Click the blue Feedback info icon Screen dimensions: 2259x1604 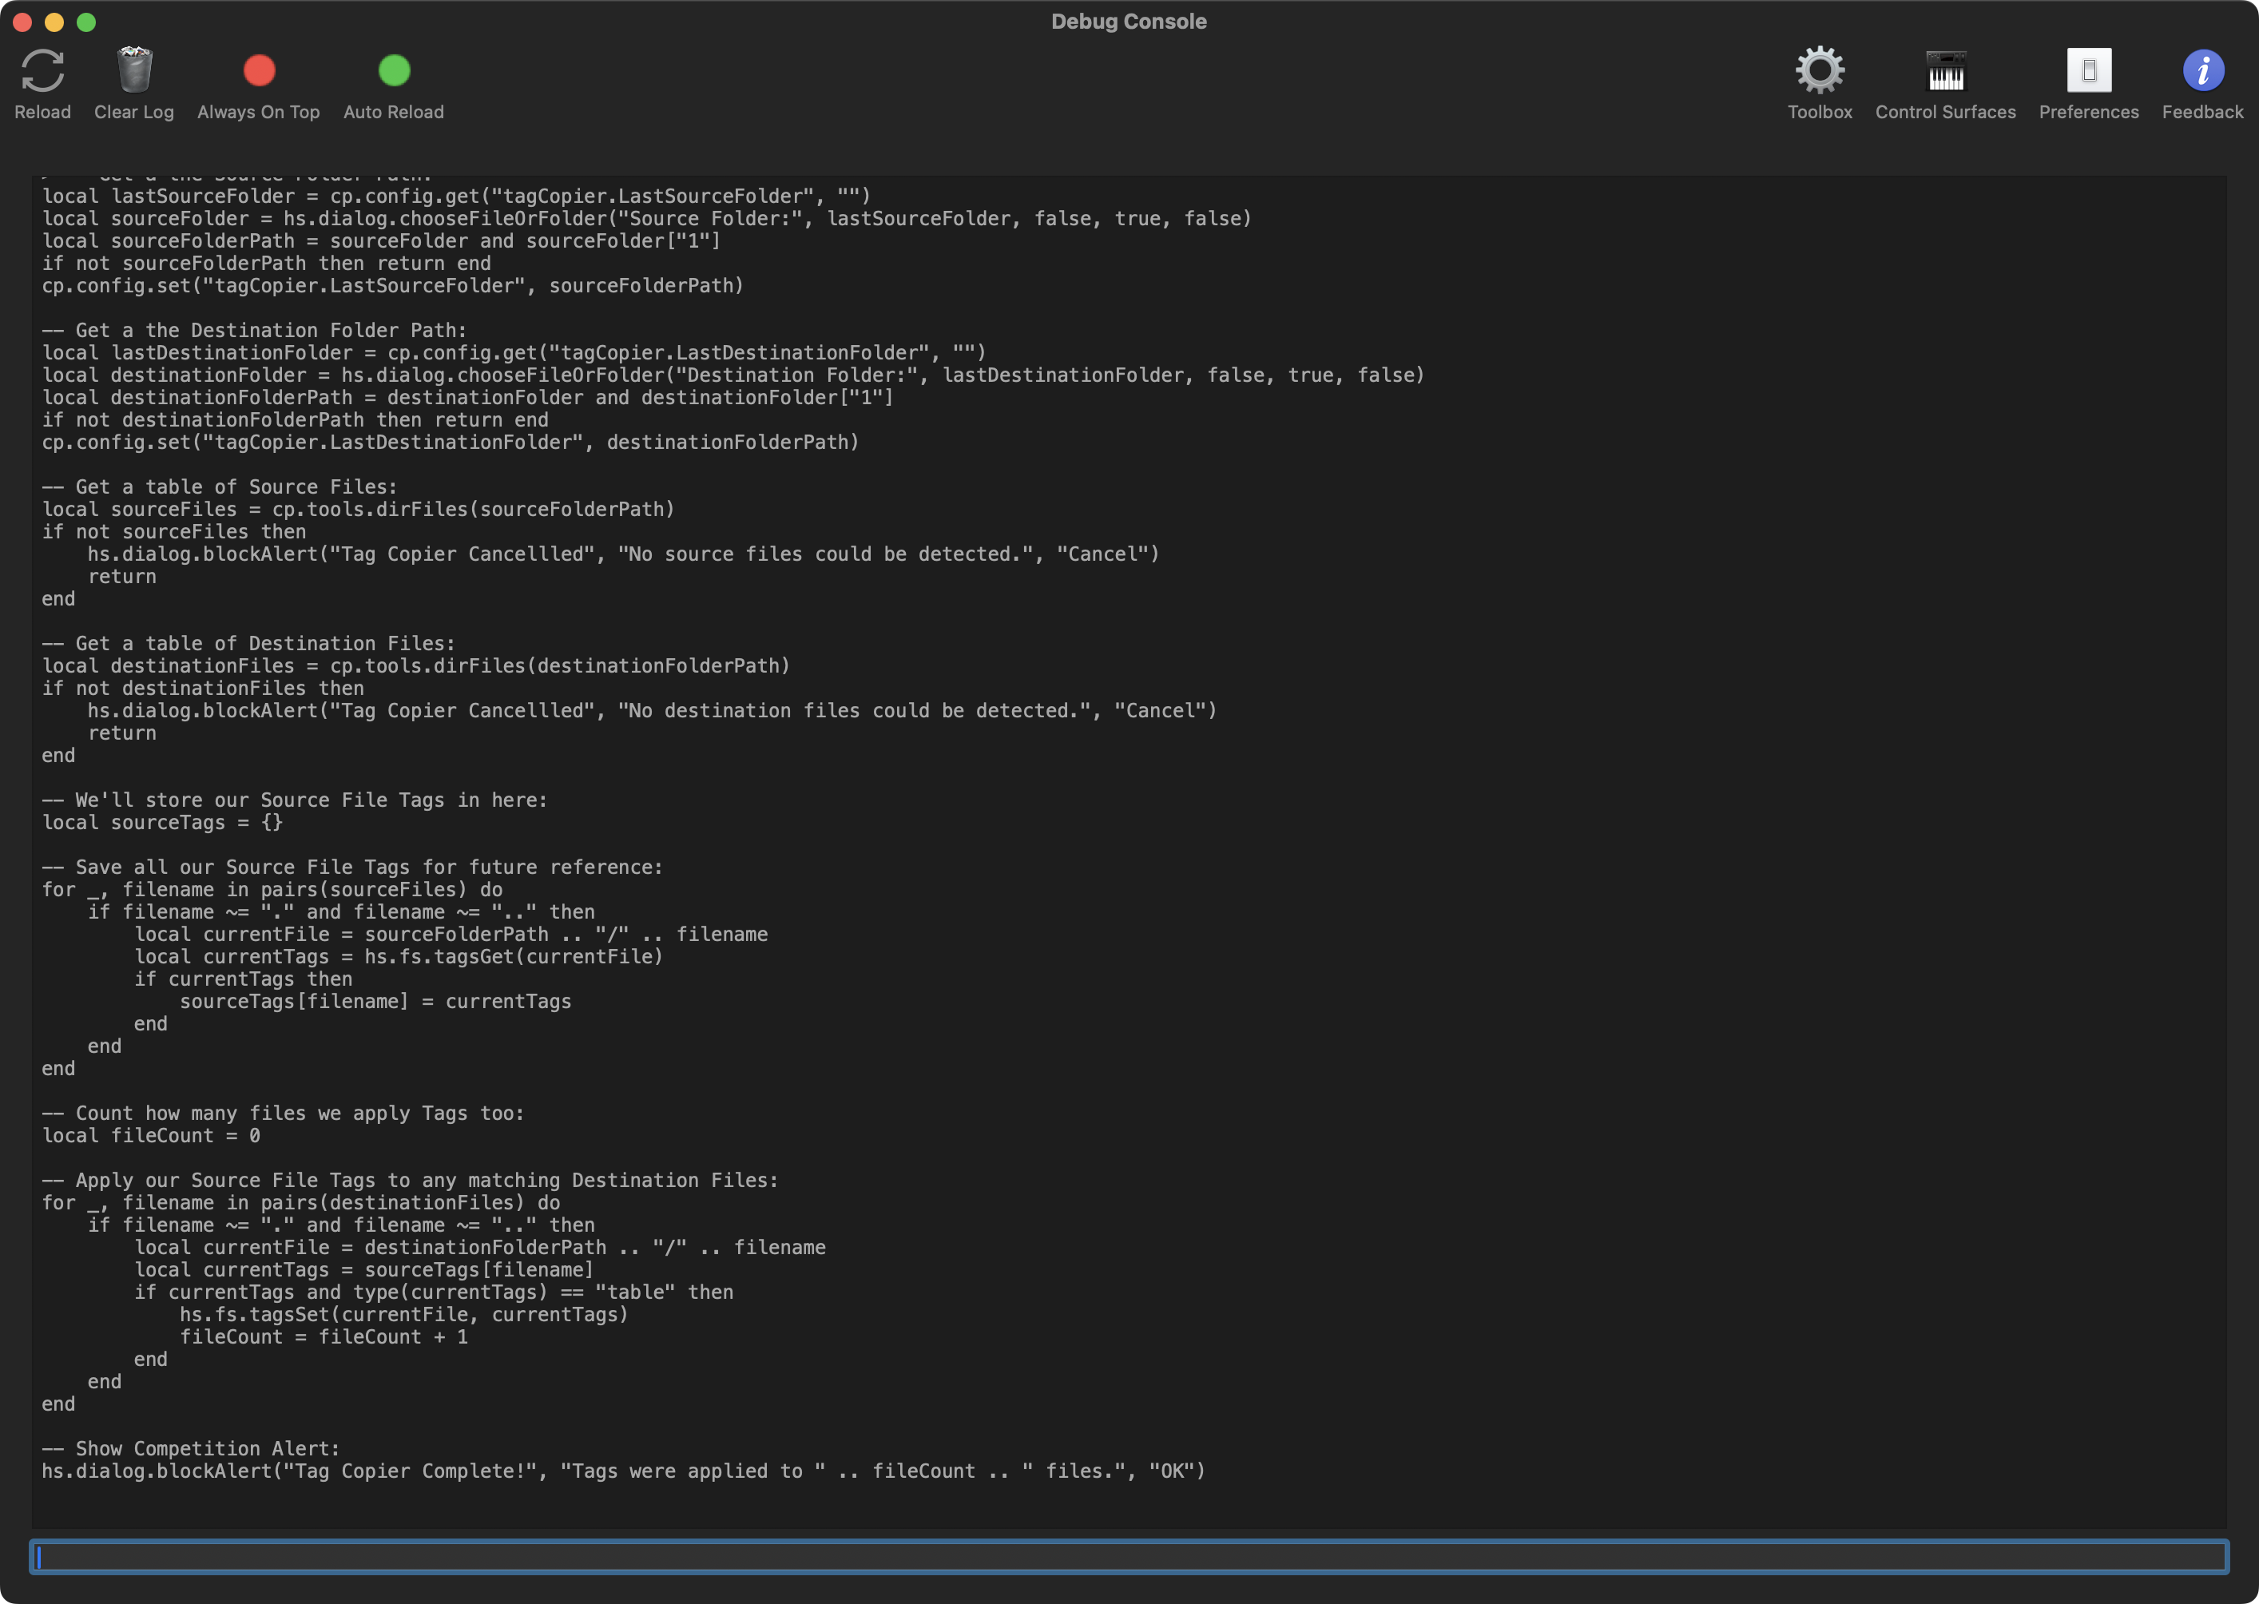2201,70
